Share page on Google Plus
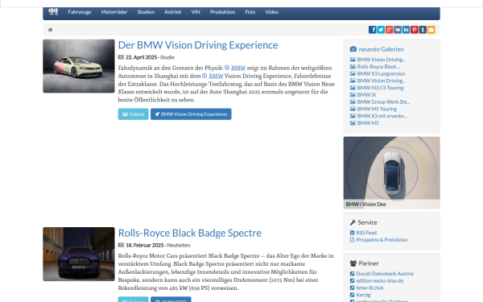This screenshot has height=302, width=483. coord(389,30)
